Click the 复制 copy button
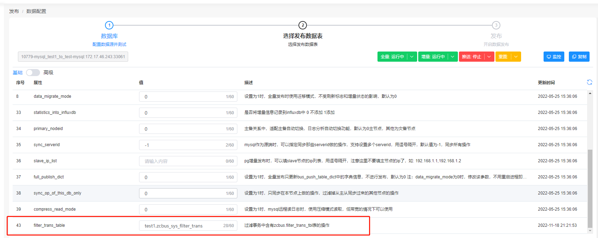This screenshot has width=598, height=238. (x=579, y=57)
